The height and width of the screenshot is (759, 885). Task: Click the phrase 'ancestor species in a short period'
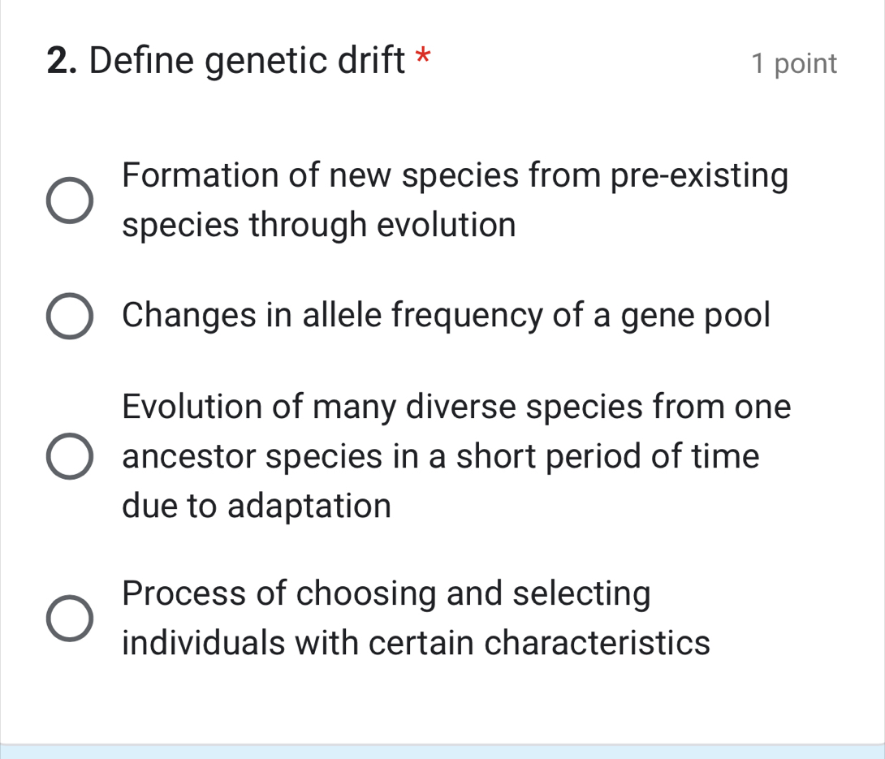click(x=440, y=455)
